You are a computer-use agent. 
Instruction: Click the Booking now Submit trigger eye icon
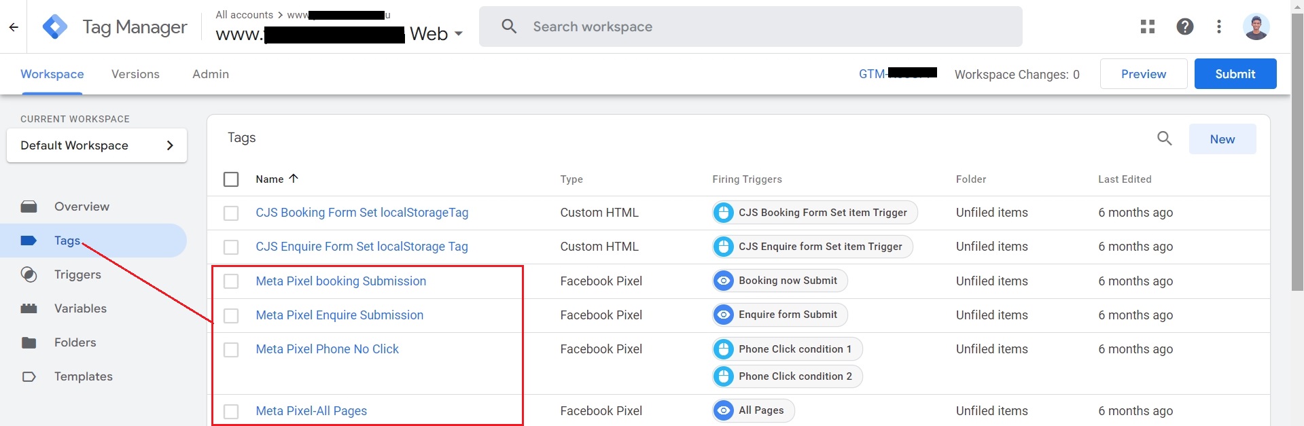tap(724, 281)
